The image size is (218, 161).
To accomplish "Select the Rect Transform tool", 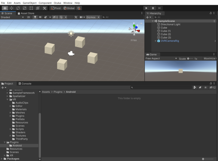I will click(31, 8).
